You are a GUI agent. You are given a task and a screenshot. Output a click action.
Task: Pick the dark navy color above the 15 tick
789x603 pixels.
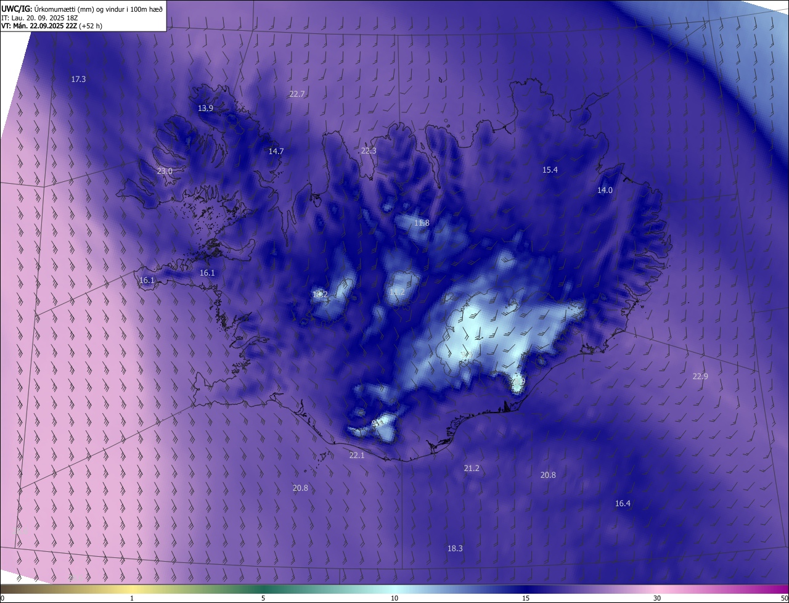click(x=526, y=589)
